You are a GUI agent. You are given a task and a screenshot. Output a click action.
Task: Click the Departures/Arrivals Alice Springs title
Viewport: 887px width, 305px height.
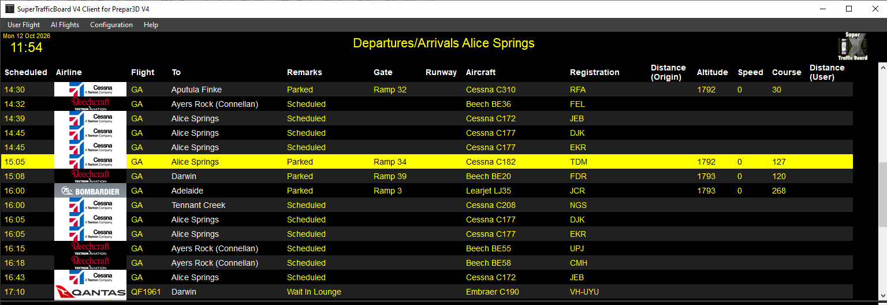click(443, 43)
